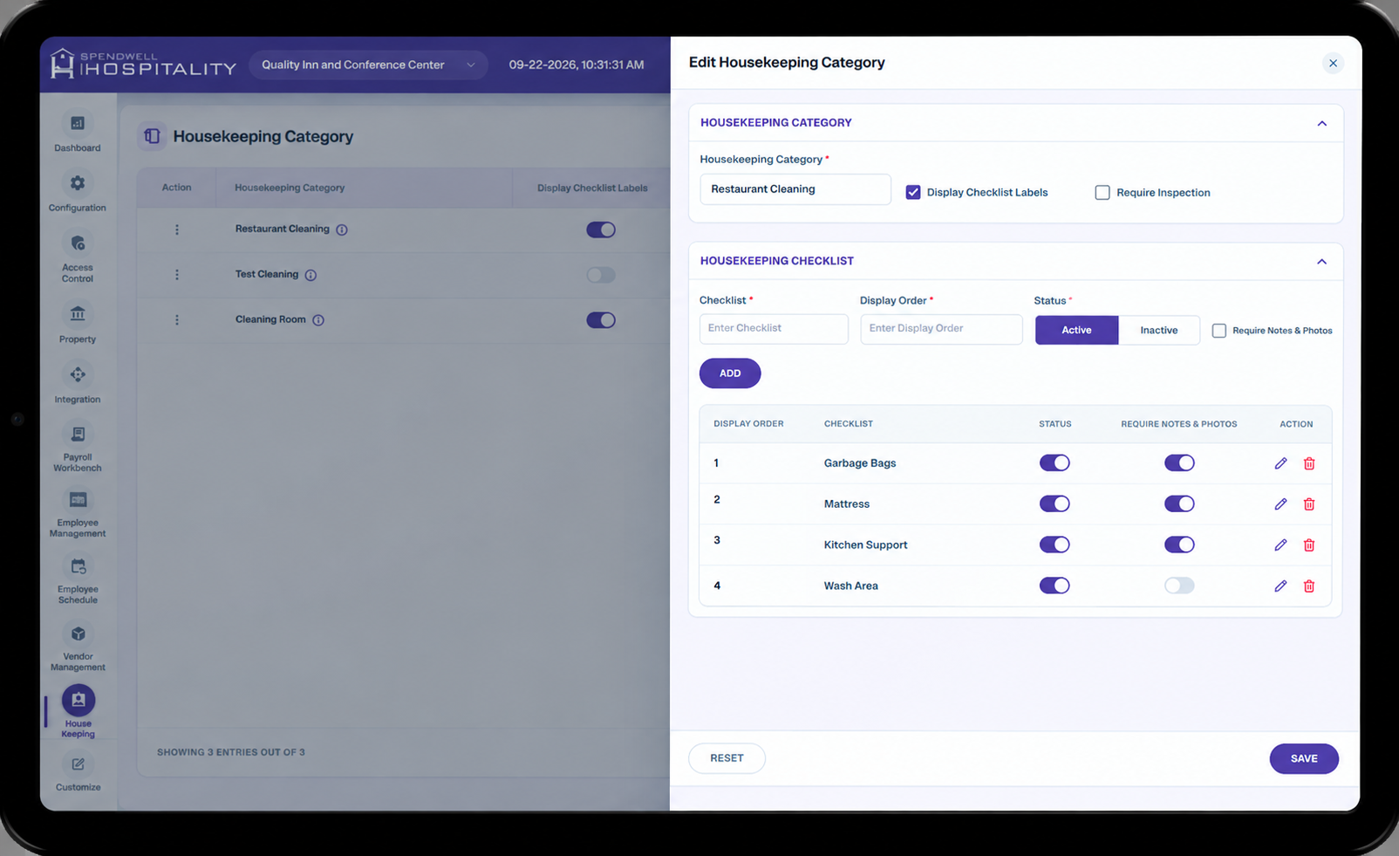
Task: Collapse the Housekeeping Checklist section
Action: pyautogui.click(x=1322, y=262)
